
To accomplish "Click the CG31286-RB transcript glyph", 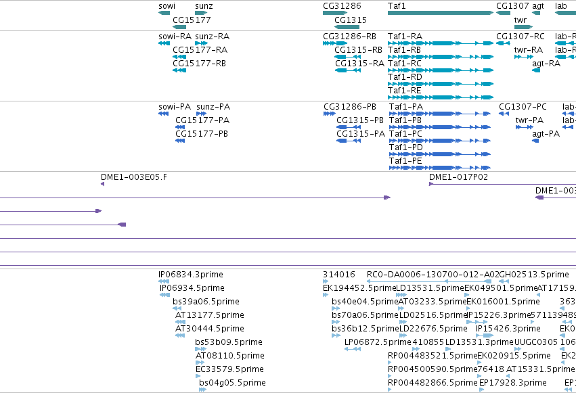I will pos(335,43).
